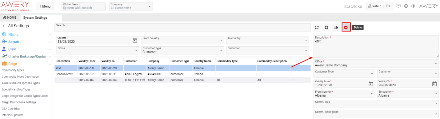
Task: Open the To country filter dropdown
Action: 267,40
